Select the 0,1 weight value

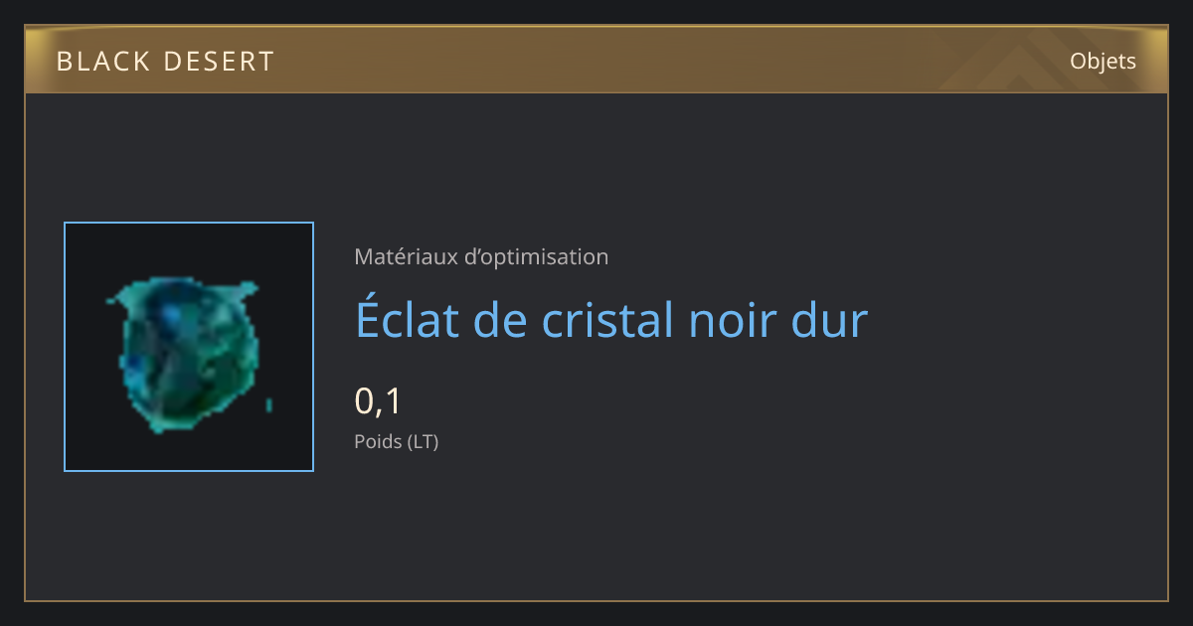click(x=378, y=401)
